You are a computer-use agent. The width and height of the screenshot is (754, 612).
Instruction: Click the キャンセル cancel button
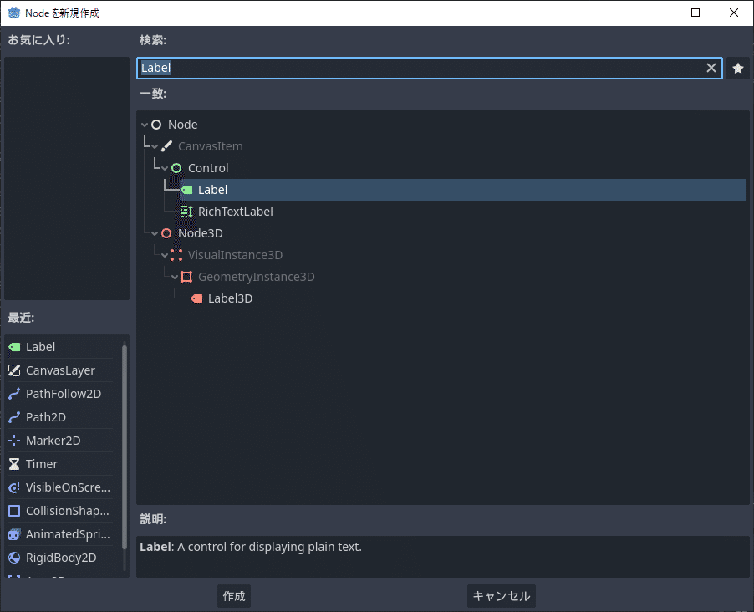[x=501, y=596]
